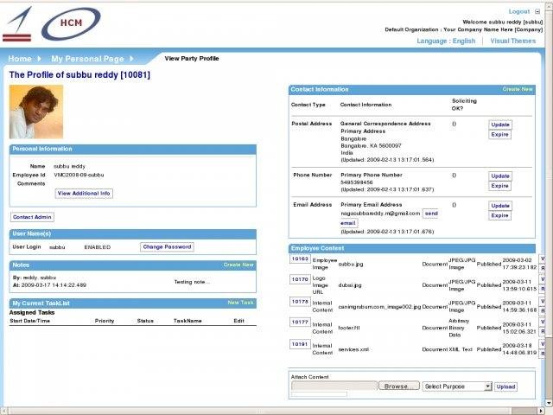This screenshot has height=415, width=553.
Task: Open the Select Purpose dropdown
Action: pyautogui.click(x=457, y=386)
